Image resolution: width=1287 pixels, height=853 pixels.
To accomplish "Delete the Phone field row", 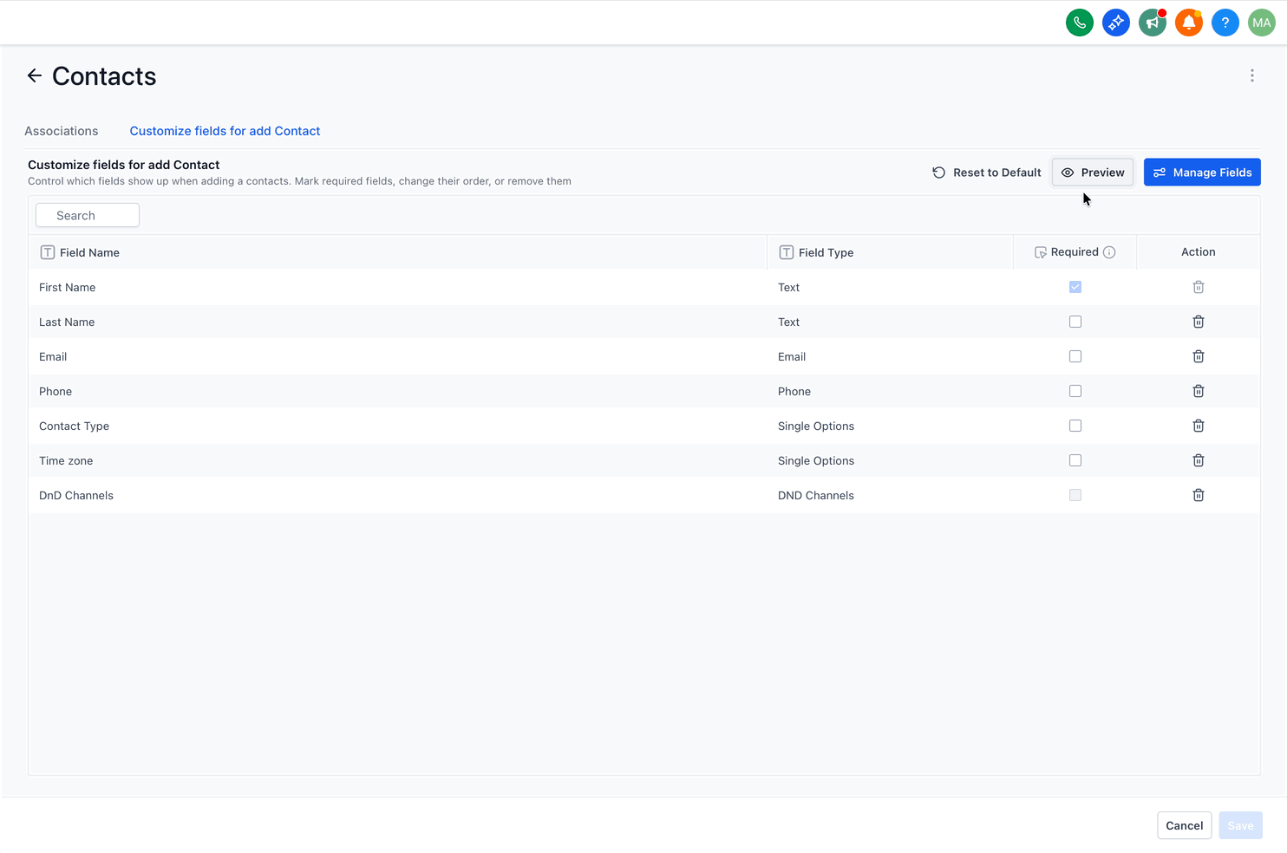I will point(1199,391).
